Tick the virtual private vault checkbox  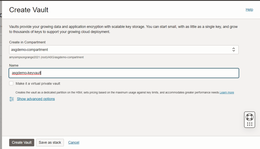tap(11, 83)
